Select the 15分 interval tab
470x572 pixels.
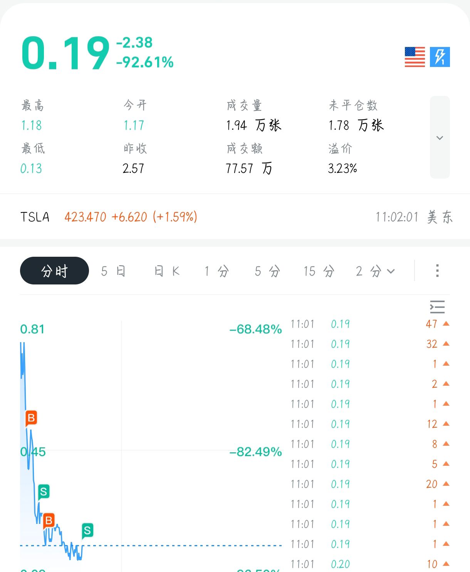pyautogui.click(x=319, y=271)
